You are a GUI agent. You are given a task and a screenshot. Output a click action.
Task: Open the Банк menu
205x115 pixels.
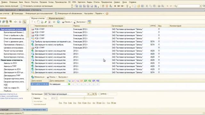coord(20,2)
